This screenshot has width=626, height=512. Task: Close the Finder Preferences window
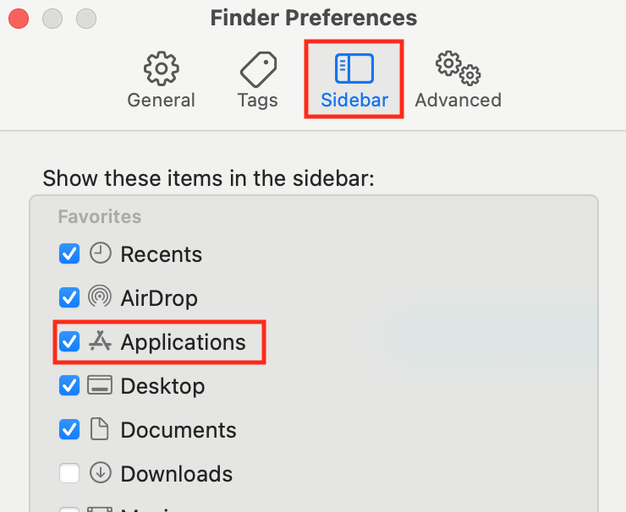tap(19, 19)
